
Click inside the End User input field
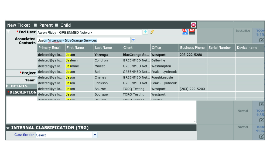click(89, 32)
